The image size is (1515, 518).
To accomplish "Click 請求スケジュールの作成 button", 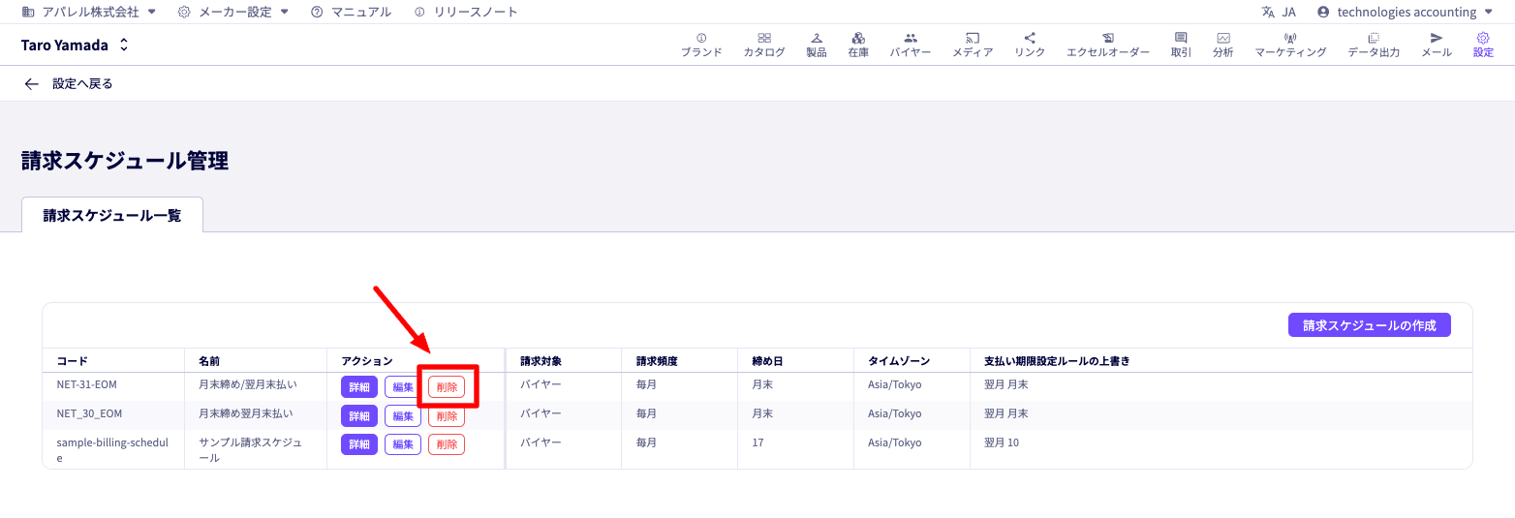I will 1370,325.
